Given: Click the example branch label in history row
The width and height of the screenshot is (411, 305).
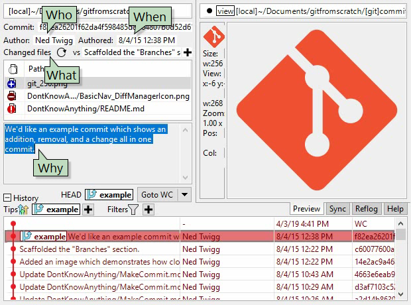Looking at the screenshot, I should pyautogui.click(x=44, y=236).
